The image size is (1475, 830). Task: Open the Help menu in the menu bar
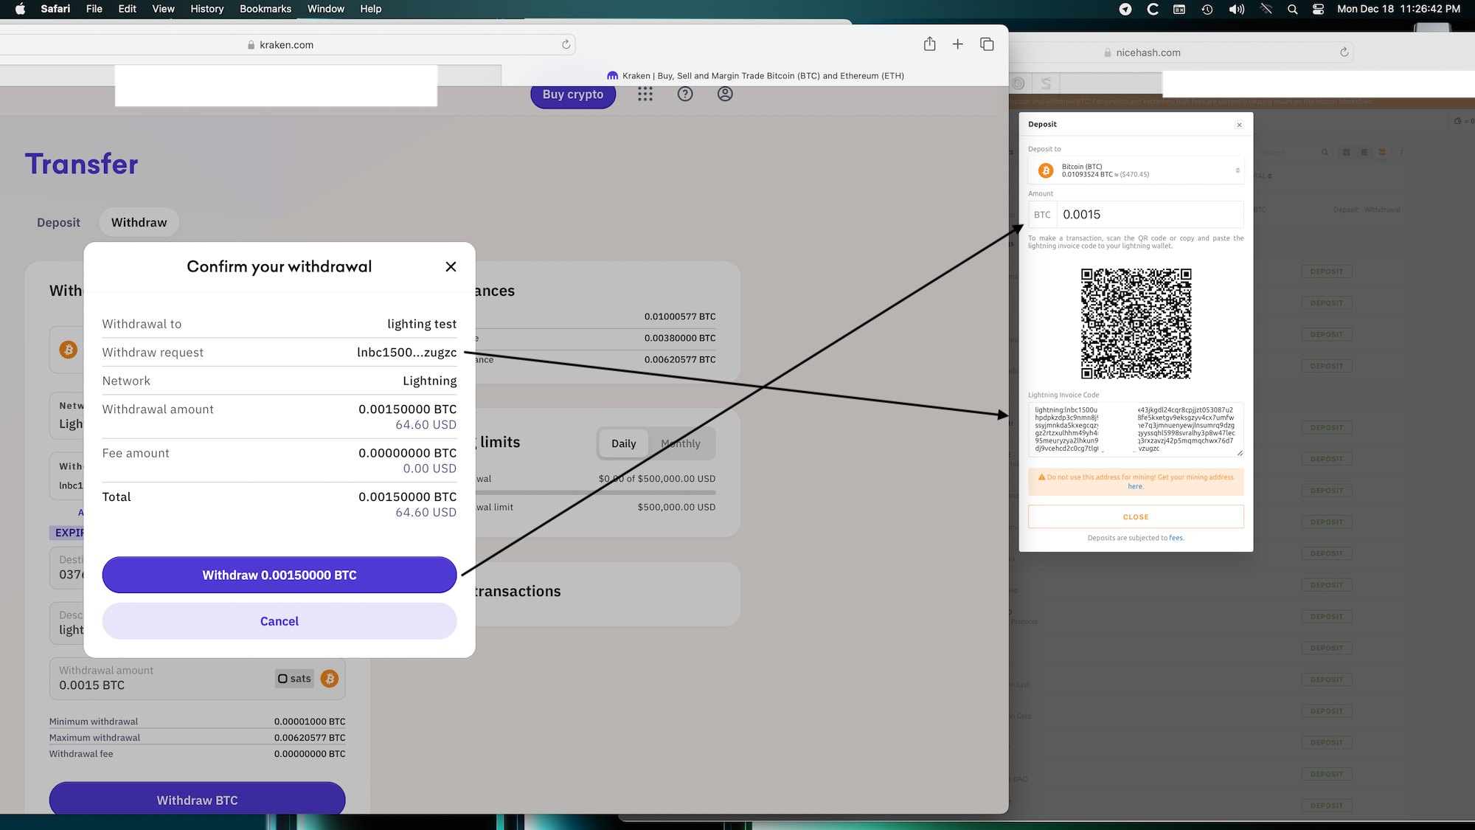pos(370,9)
